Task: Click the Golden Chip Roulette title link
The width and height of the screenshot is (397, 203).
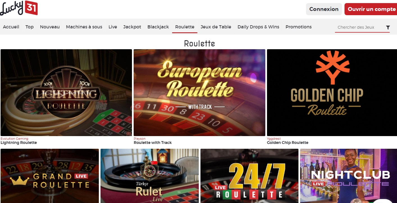Action: pos(288,143)
